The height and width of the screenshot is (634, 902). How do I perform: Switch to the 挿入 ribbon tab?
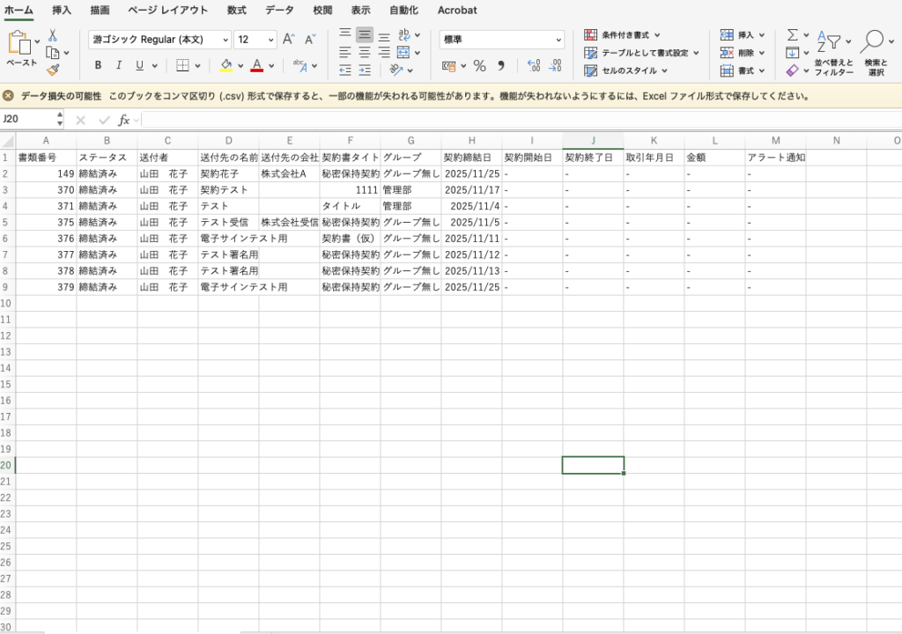pos(62,11)
